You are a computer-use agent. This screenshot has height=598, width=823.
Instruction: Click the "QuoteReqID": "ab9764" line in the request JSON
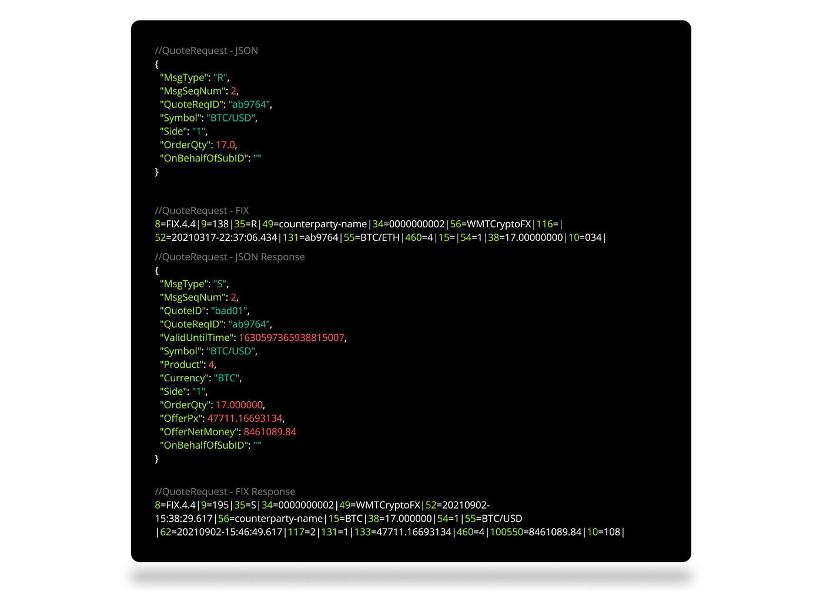click(216, 105)
